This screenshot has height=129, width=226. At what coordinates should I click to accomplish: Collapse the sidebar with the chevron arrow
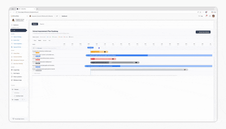click(27, 16)
